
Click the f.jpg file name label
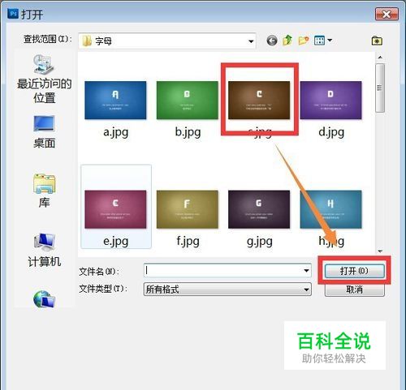(188, 242)
